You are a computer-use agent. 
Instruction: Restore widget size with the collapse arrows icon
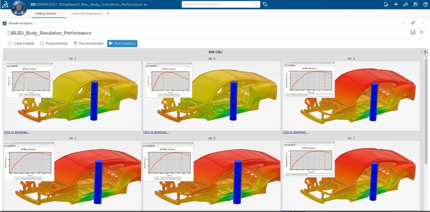click(x=413, y=23)
